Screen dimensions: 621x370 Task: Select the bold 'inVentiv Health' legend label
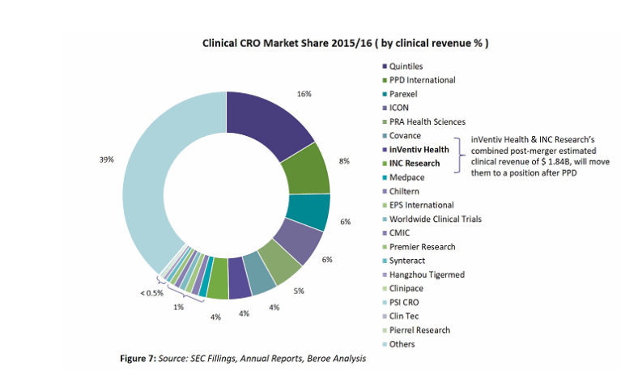tap(419, 150)
